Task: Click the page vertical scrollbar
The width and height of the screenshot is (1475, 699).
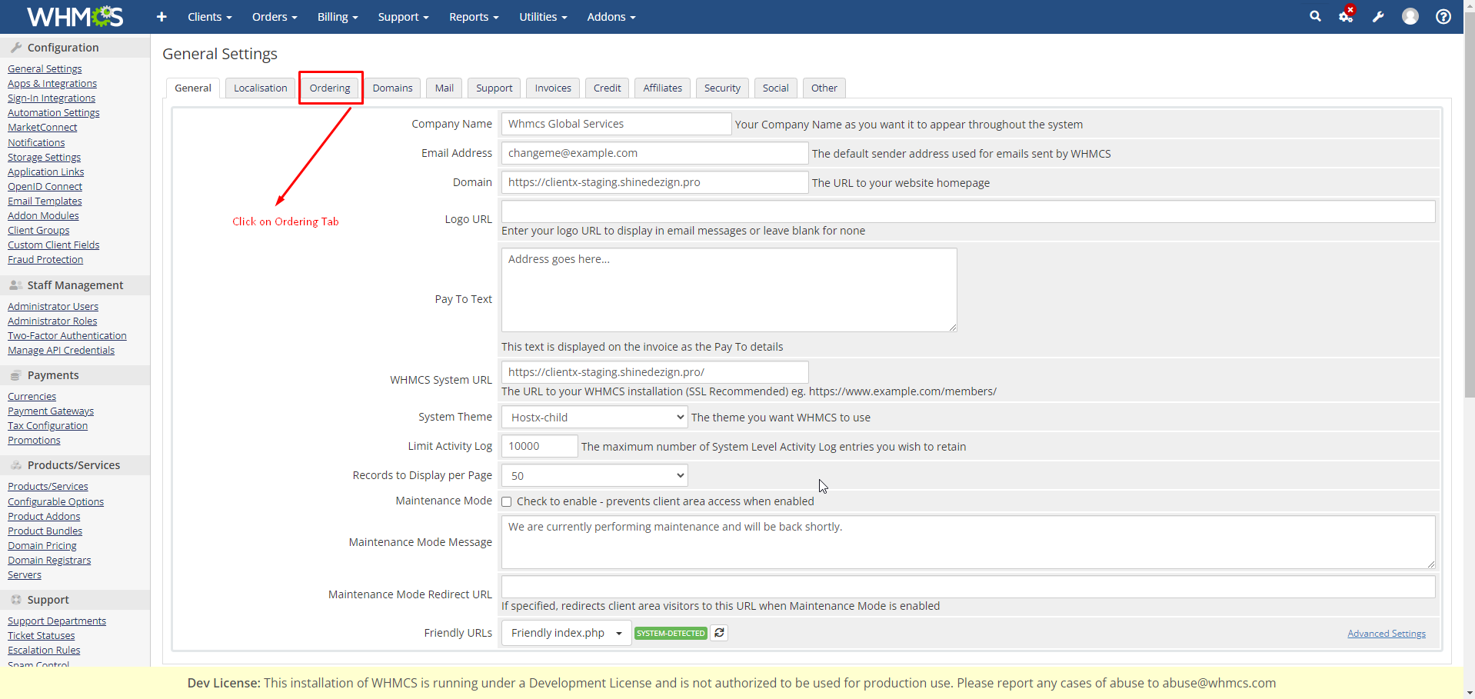Action: click(x=1469, y=231)
